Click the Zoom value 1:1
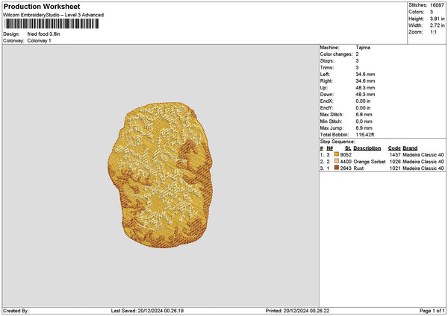The height and width of the screenshot is (316, 448). click(x=433, y=32)
